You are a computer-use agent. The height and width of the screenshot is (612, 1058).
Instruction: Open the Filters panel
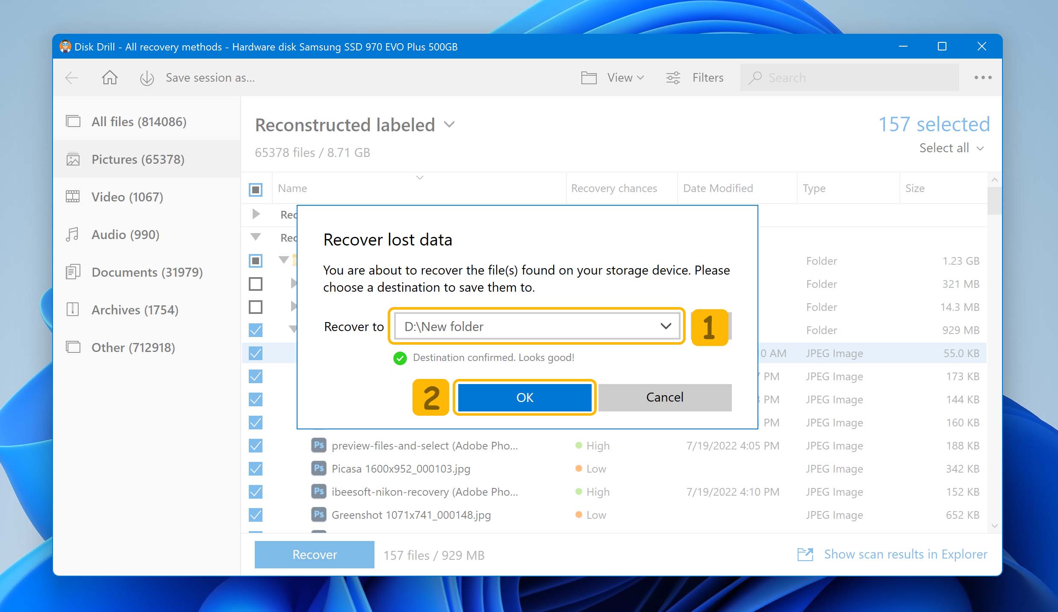[x=696, y=77]
